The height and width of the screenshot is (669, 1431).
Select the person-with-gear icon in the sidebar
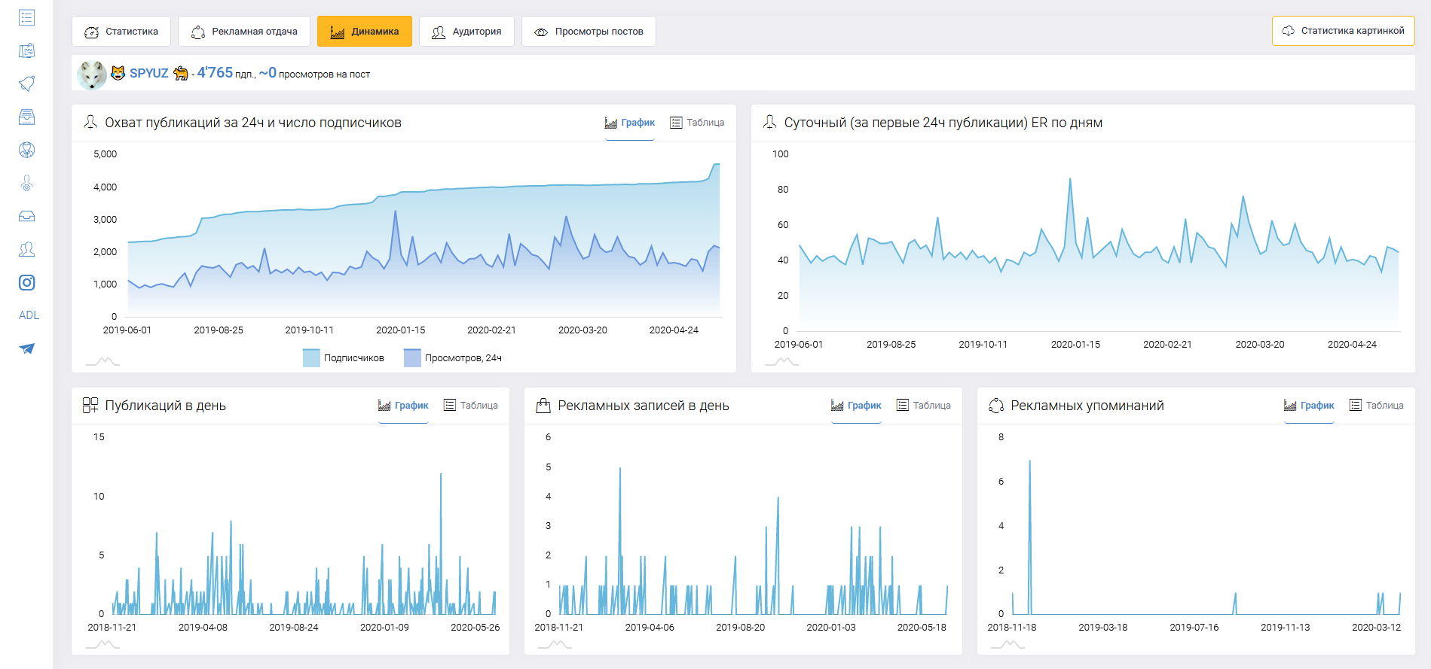pyautogui.click(x=26, y=183)
